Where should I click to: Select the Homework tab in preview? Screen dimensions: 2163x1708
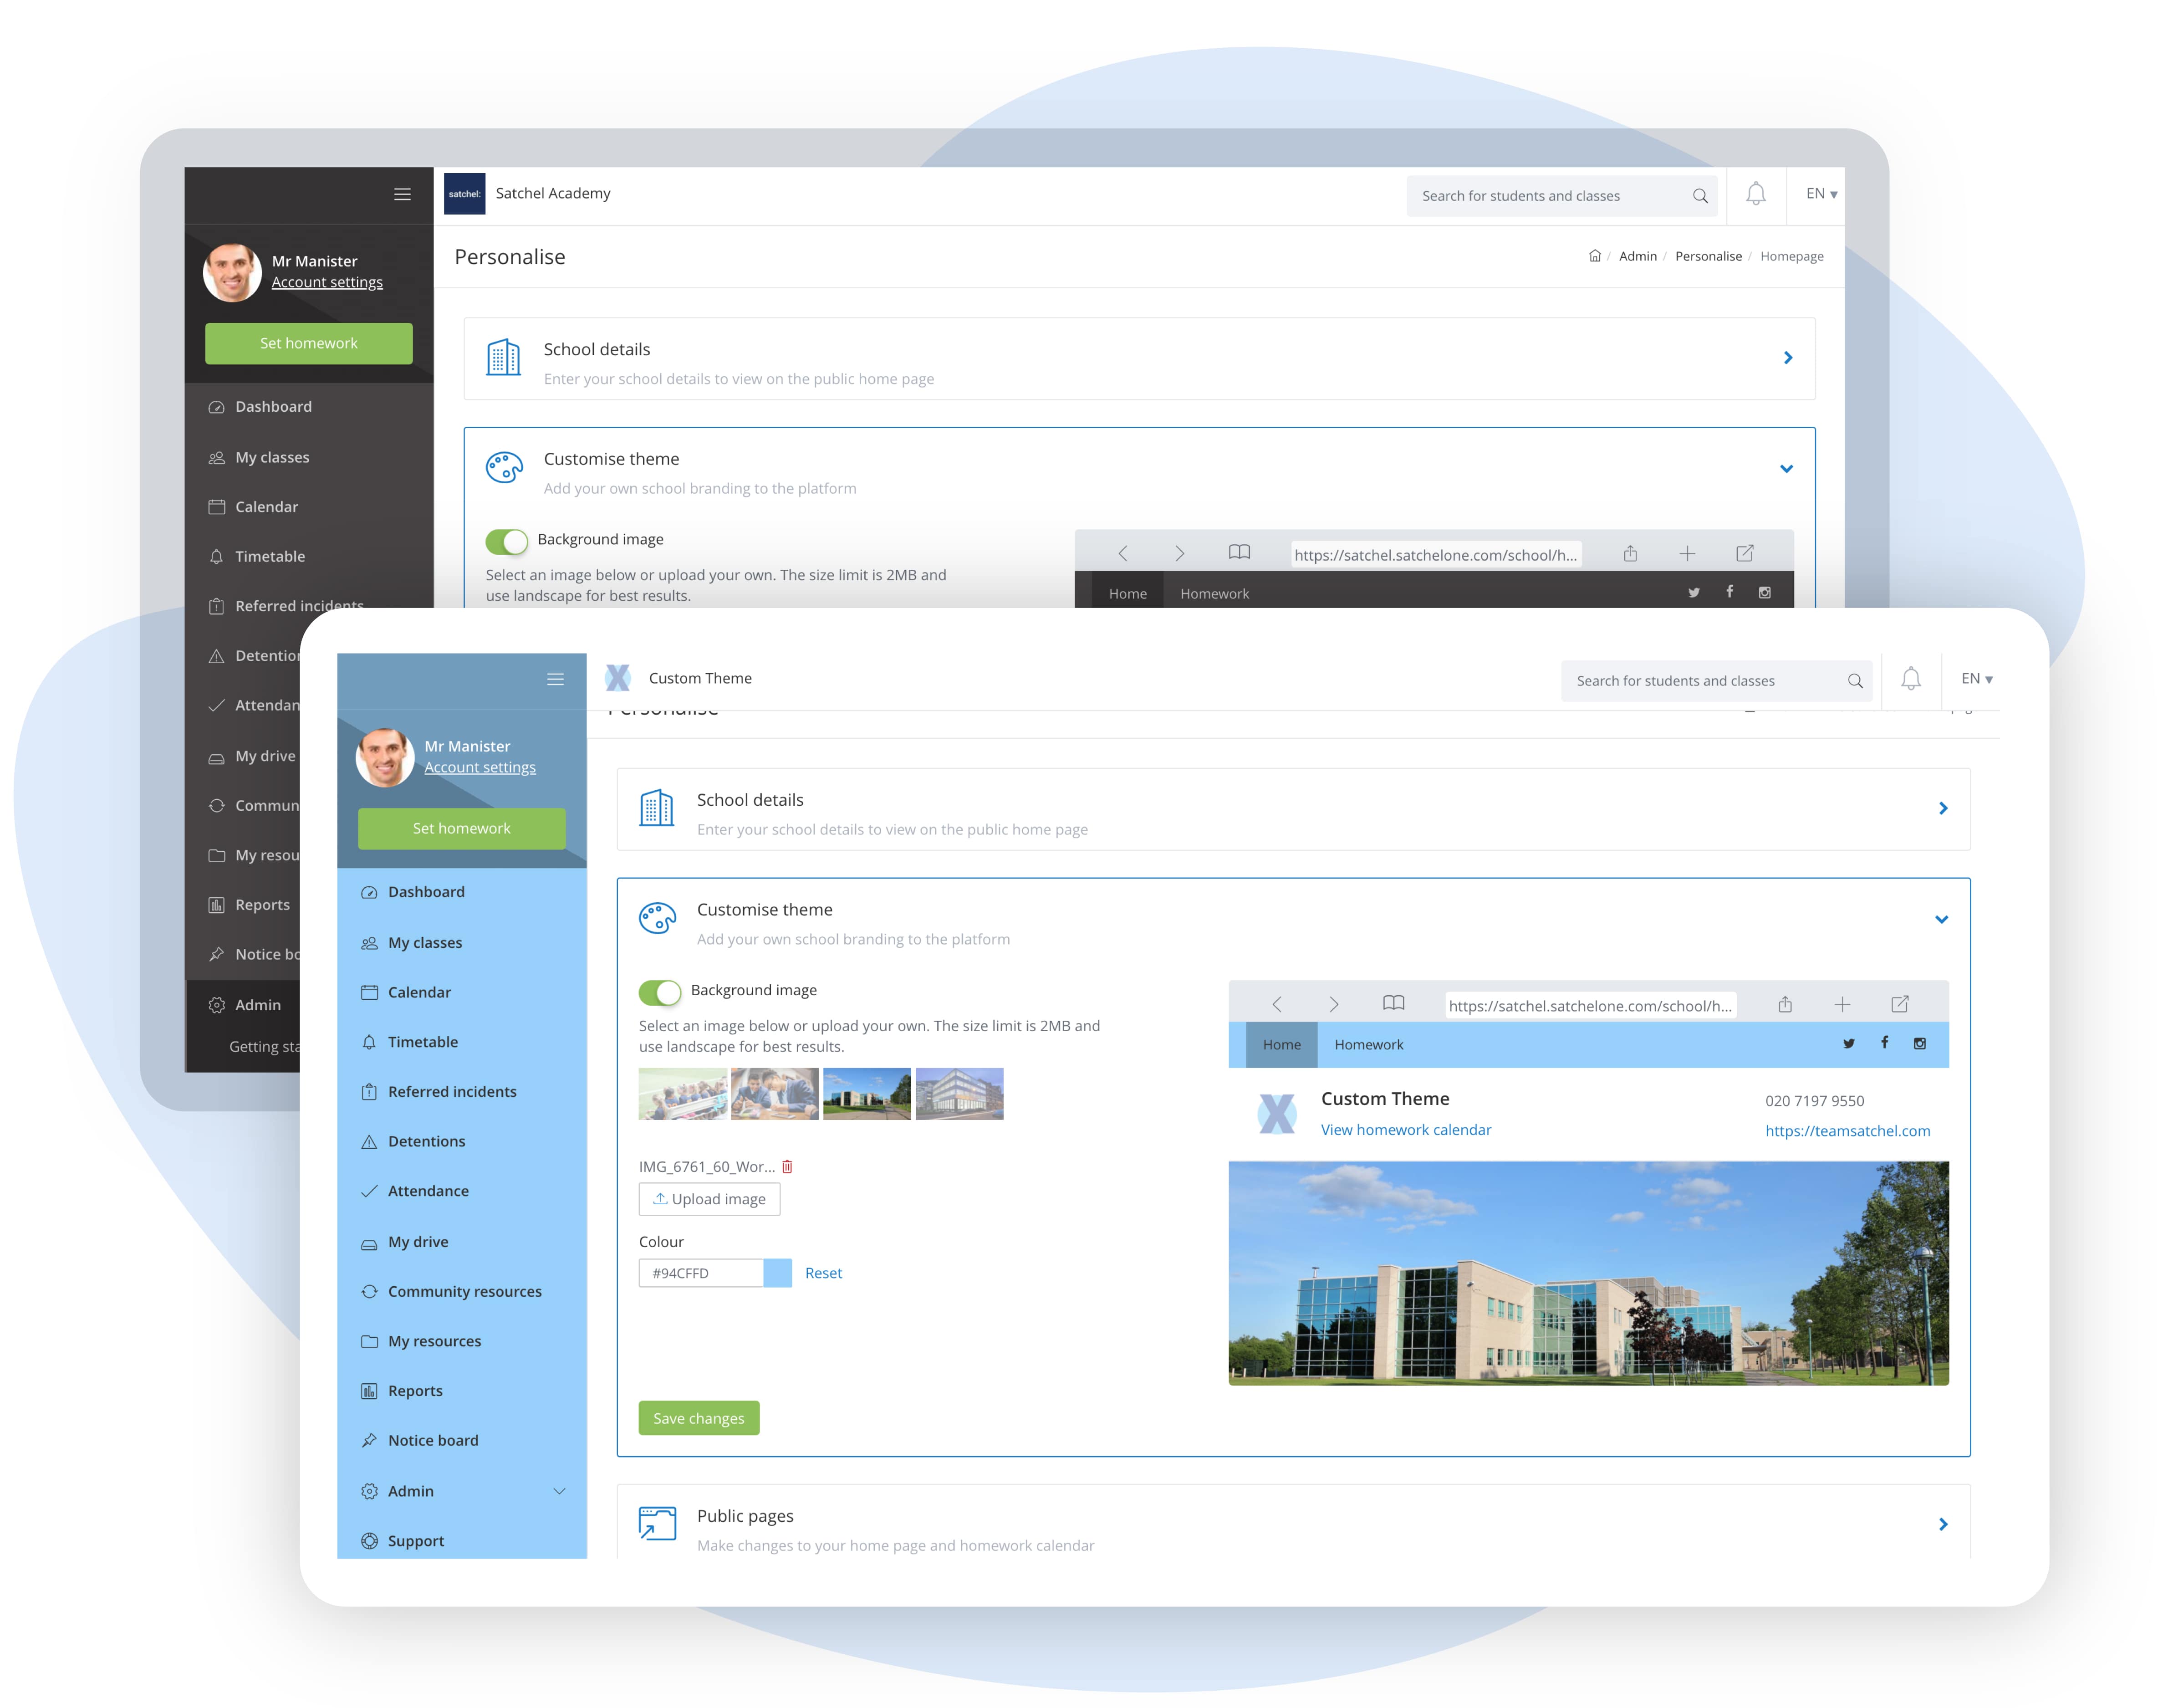click(1367, 1044)
